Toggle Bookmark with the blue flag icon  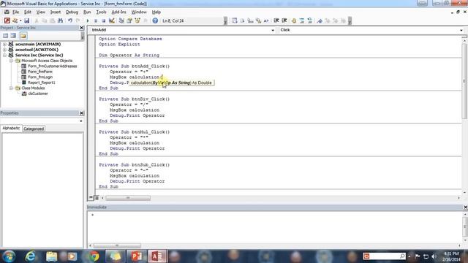tap(320, 20)
